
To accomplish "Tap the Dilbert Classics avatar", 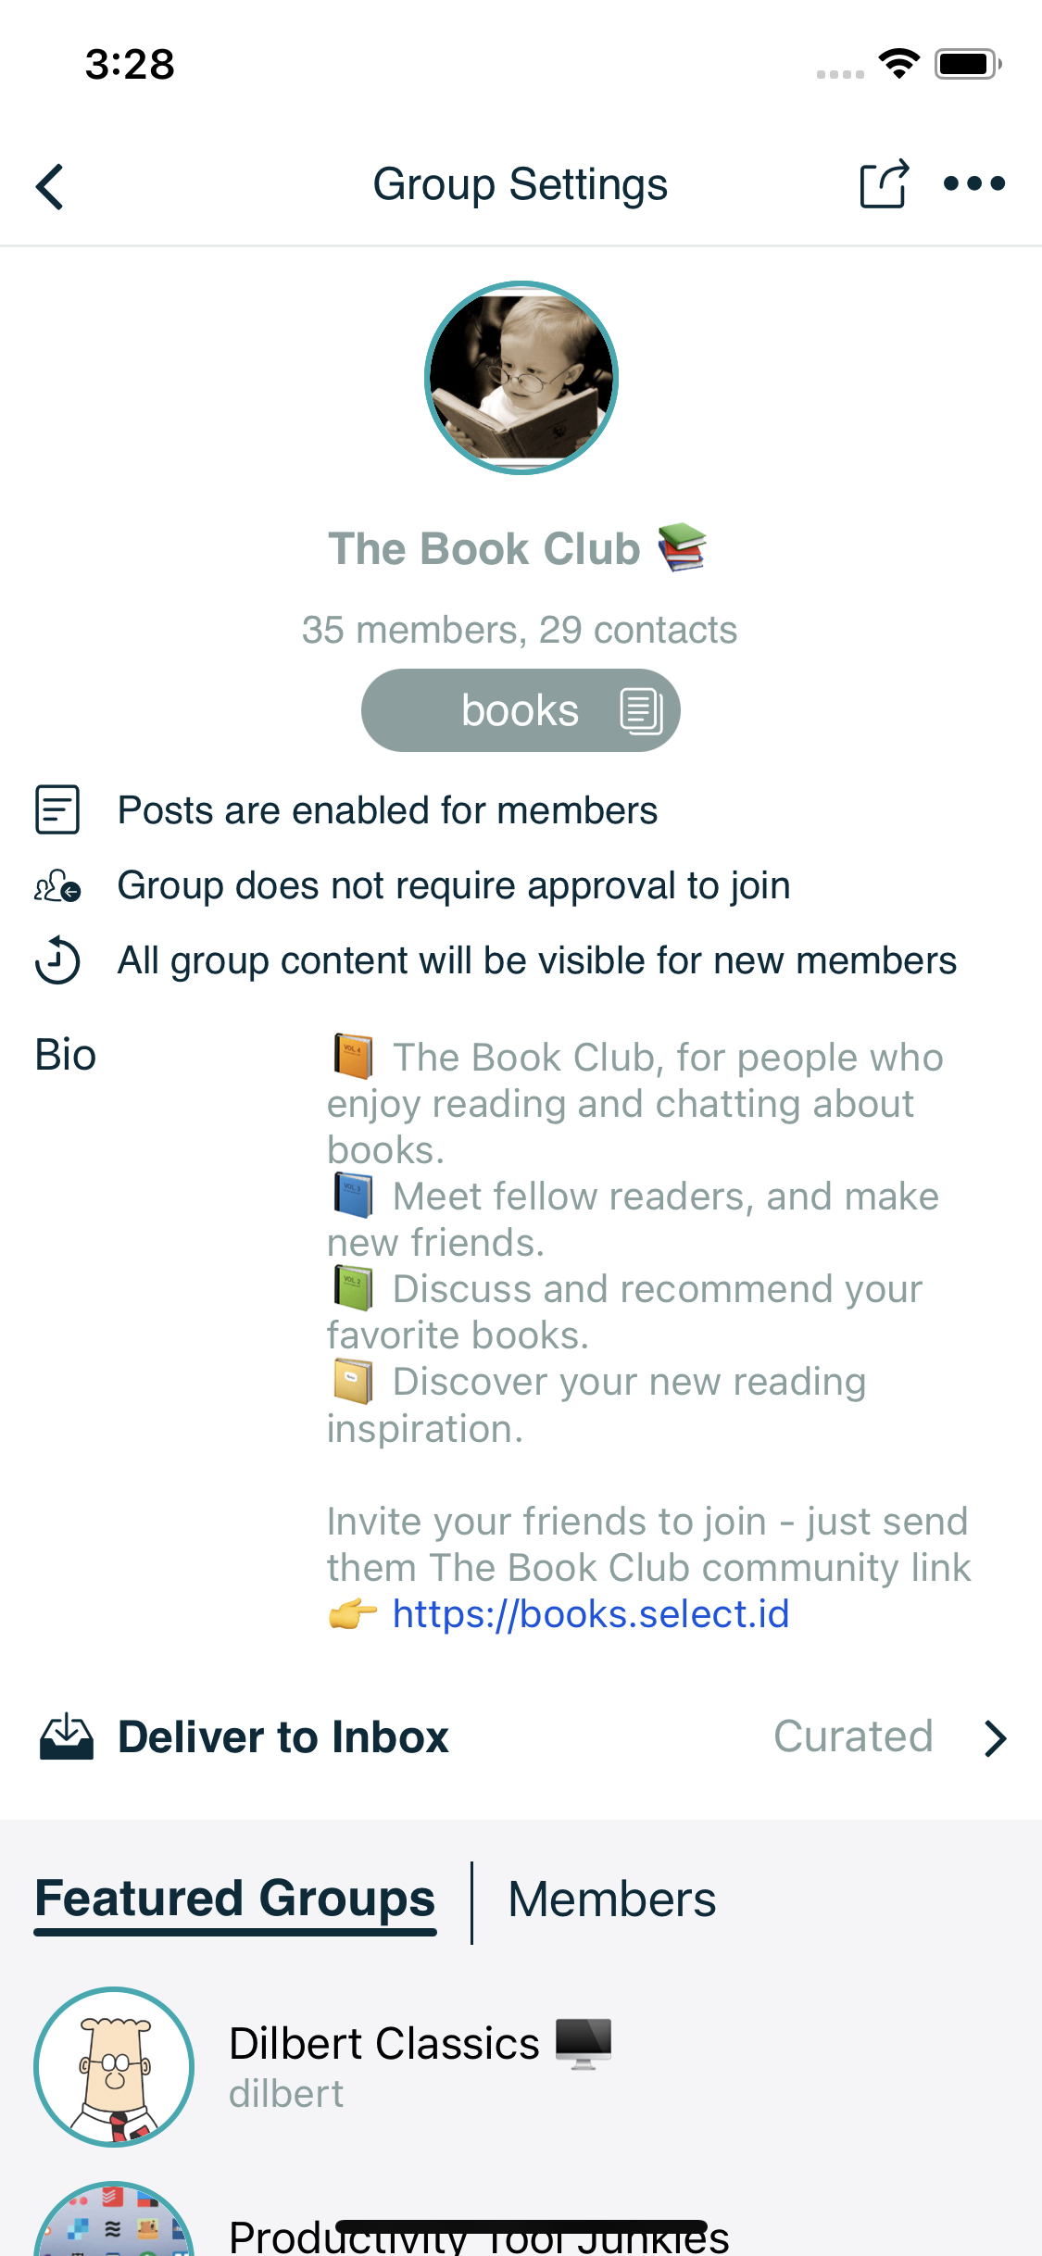I will coord(114,2067).
